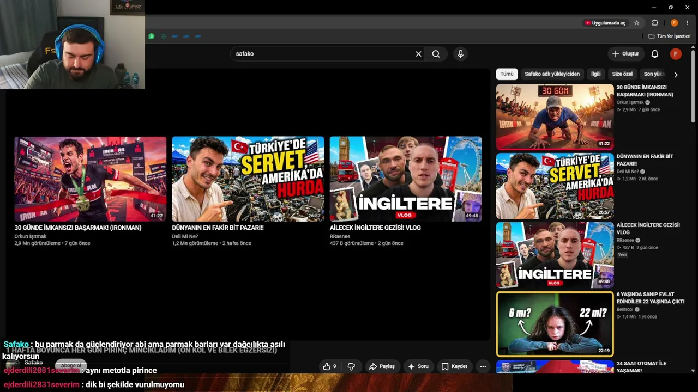
Task: Open Deli Mi Ne? channel under end-screen video
Action: 185,236
